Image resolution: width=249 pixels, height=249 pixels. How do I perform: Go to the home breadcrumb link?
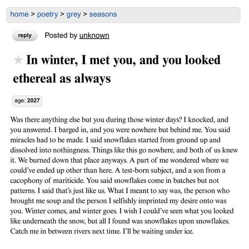(19, 14)
